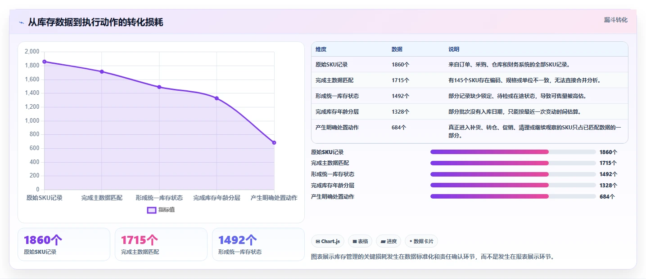Click the 1715个 value in the table
The width and height of the screenshot is (646, 279).
click(x=400, y=80)
